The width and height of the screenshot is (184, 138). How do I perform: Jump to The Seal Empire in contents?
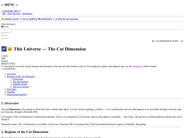pos(20,81)
